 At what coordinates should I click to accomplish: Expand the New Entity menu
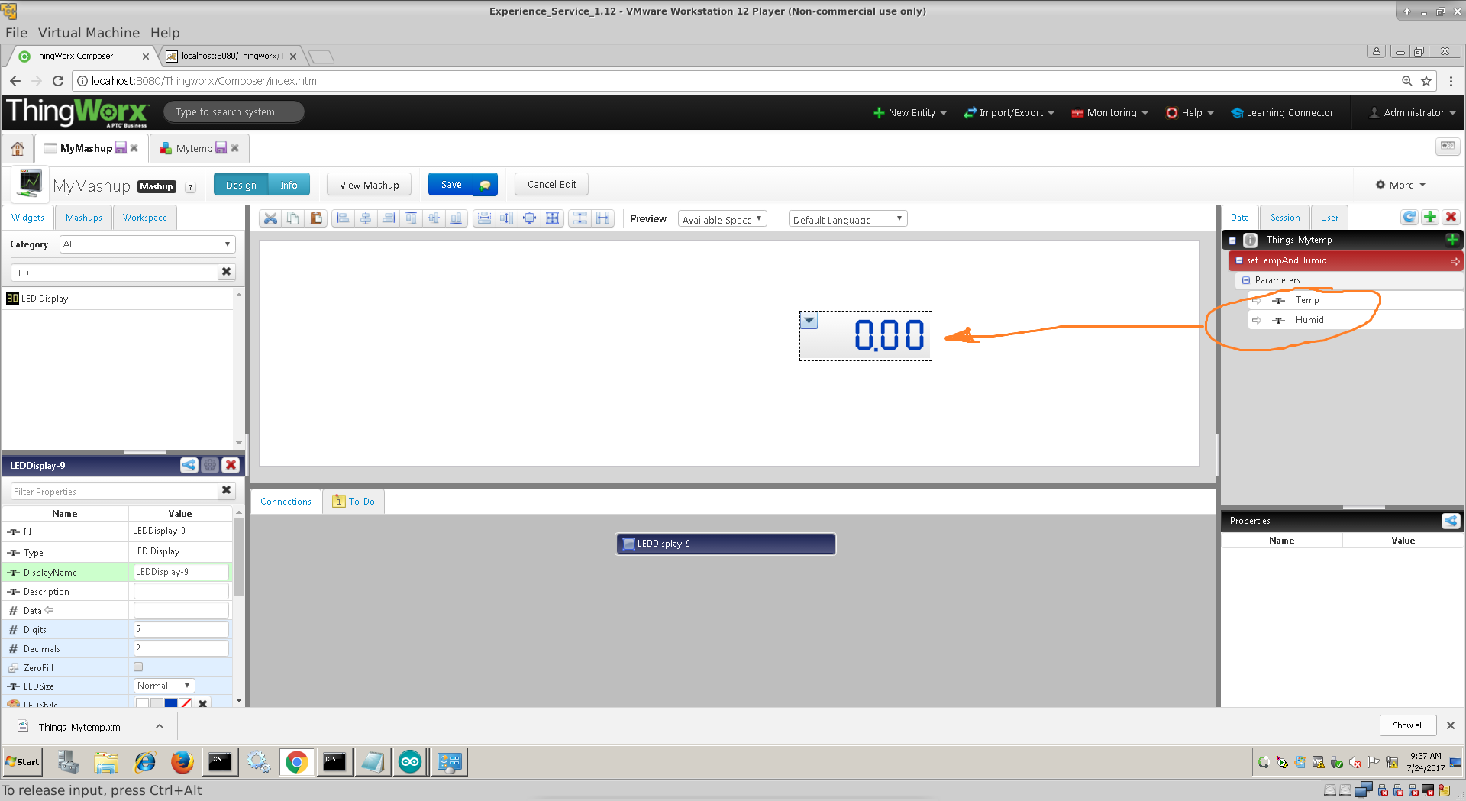coord(910,112)
